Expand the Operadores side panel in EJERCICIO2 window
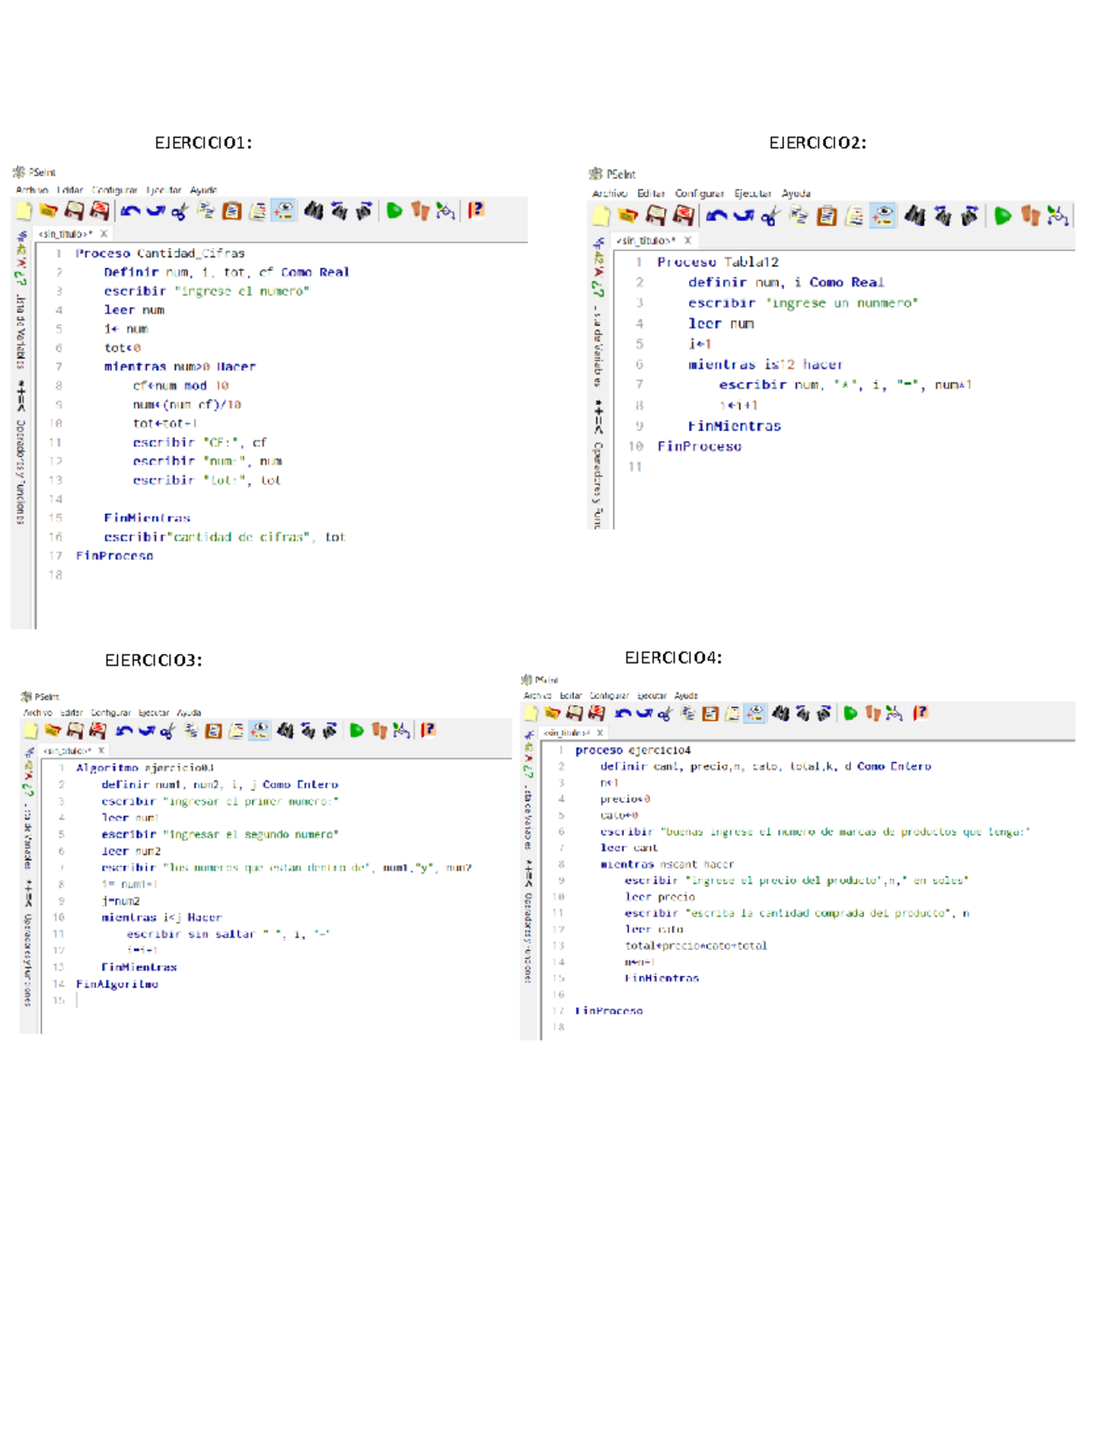The width and height of the screenshot is (1116, 1445). point(597,484)
